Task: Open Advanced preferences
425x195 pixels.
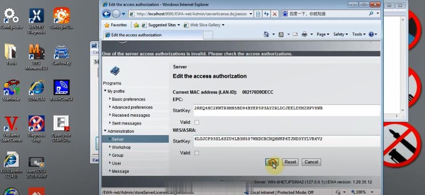Action: tap(132, 107)
